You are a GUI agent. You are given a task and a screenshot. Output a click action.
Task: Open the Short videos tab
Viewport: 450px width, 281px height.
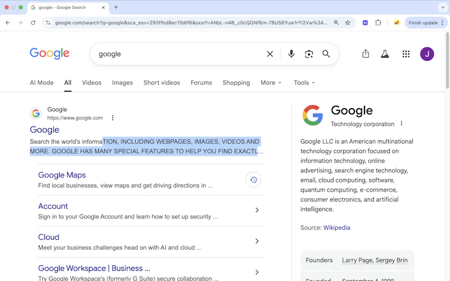click(161, 82)
